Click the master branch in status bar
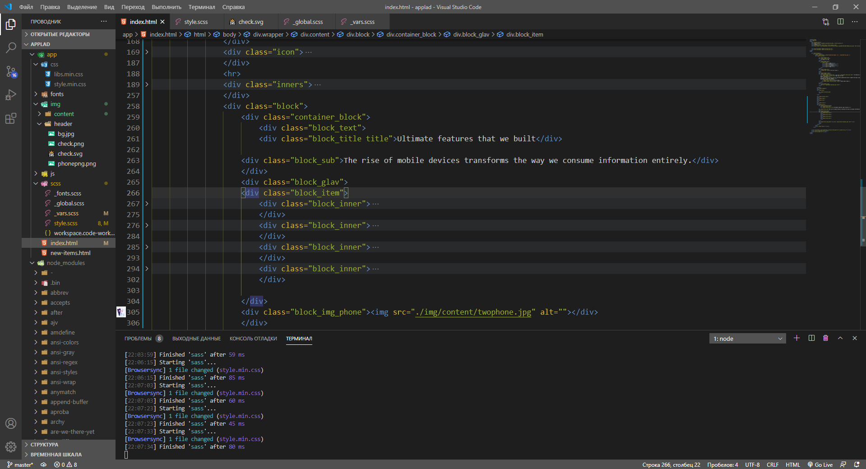 [20, 464]
